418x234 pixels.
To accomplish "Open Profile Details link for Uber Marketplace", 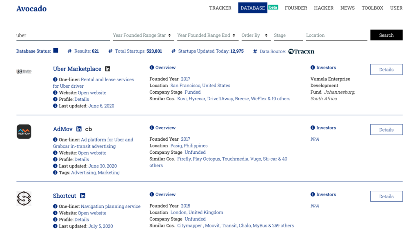I will click(82, 99).
